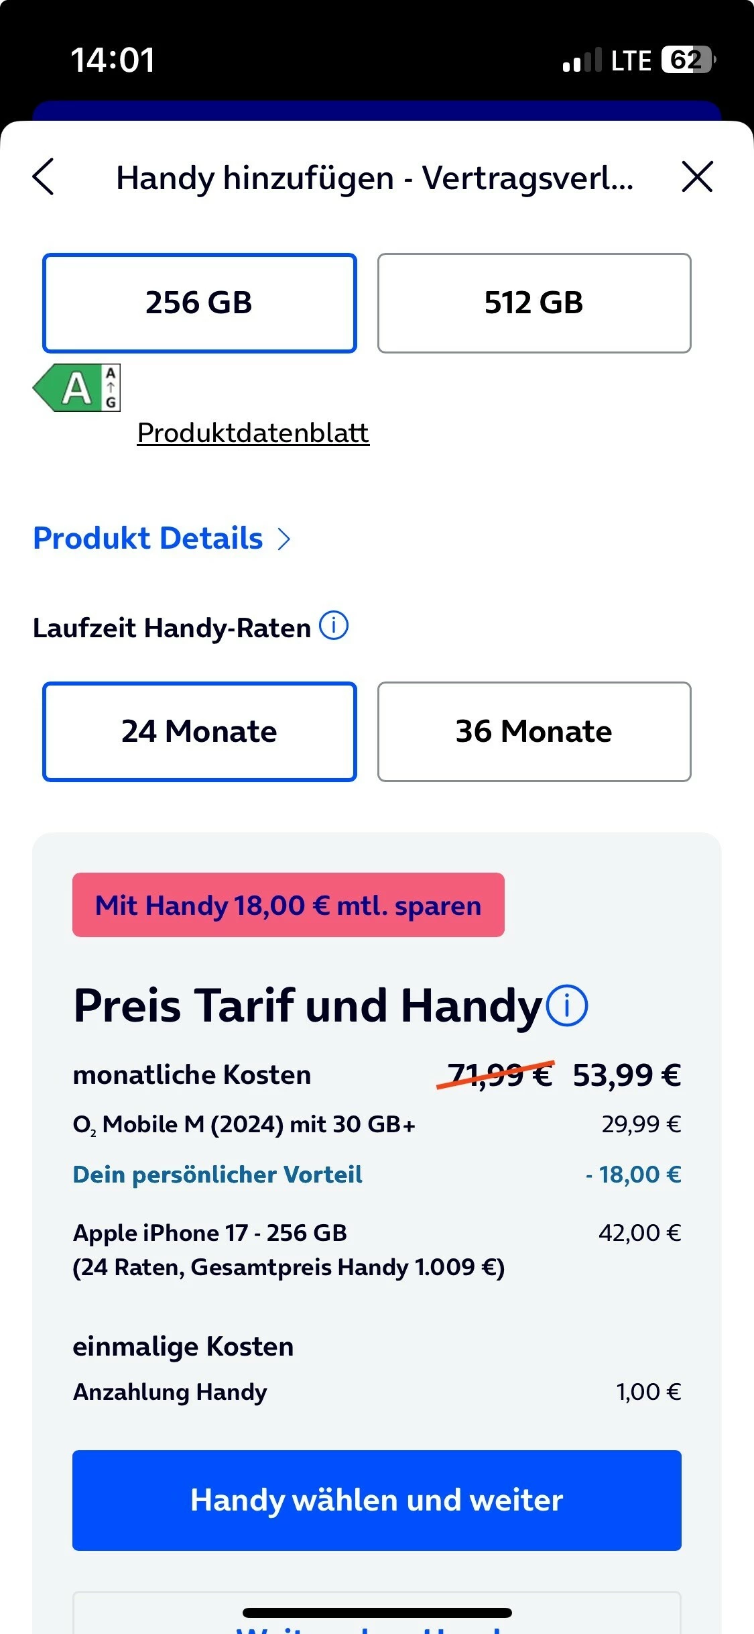The image size is (754, 1634).
Task: Choose 24 Monate installment term
Action: coord(199,732)
